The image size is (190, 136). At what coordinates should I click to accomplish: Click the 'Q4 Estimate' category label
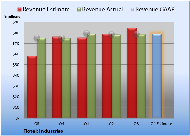pyautogui.click(x=161, y=124)
